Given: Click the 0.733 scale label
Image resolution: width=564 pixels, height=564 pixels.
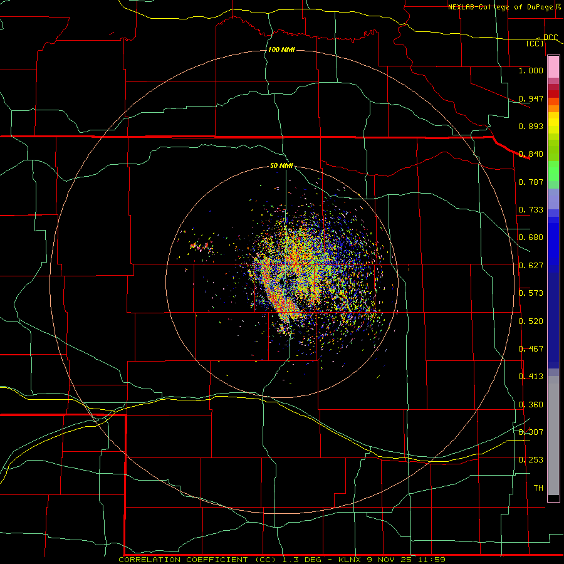Looking at the screenshot, I should click(531, 210).
